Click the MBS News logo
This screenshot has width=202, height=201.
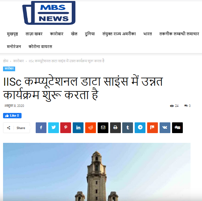coord(49,13)
